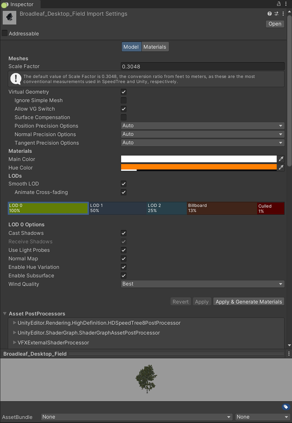Pick Main Color with the eyedropper
The image size is (292, 423).
[x=281, y=159]
